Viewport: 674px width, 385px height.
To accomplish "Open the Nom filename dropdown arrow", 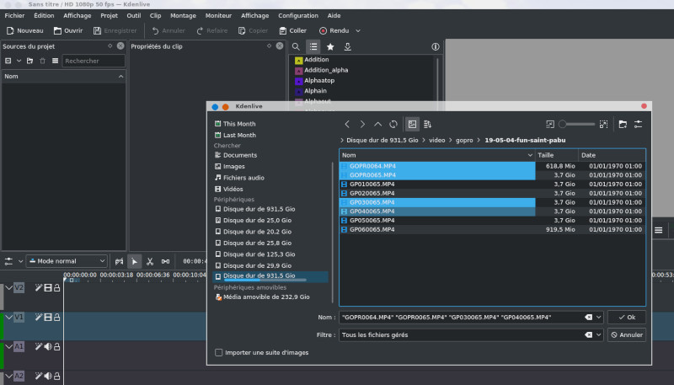I will click(x=599, y=317).
